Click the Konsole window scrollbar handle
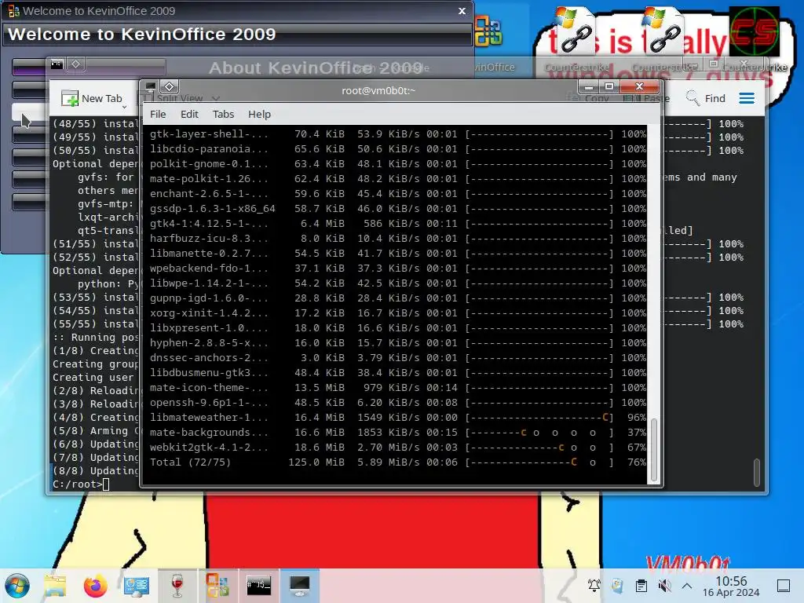The width and height of the screenshot is (804, 603). pyautogui.click(x=757, y=472)
